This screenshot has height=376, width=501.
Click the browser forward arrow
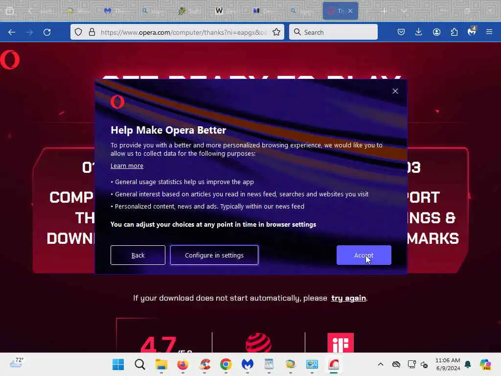(29, 32)
